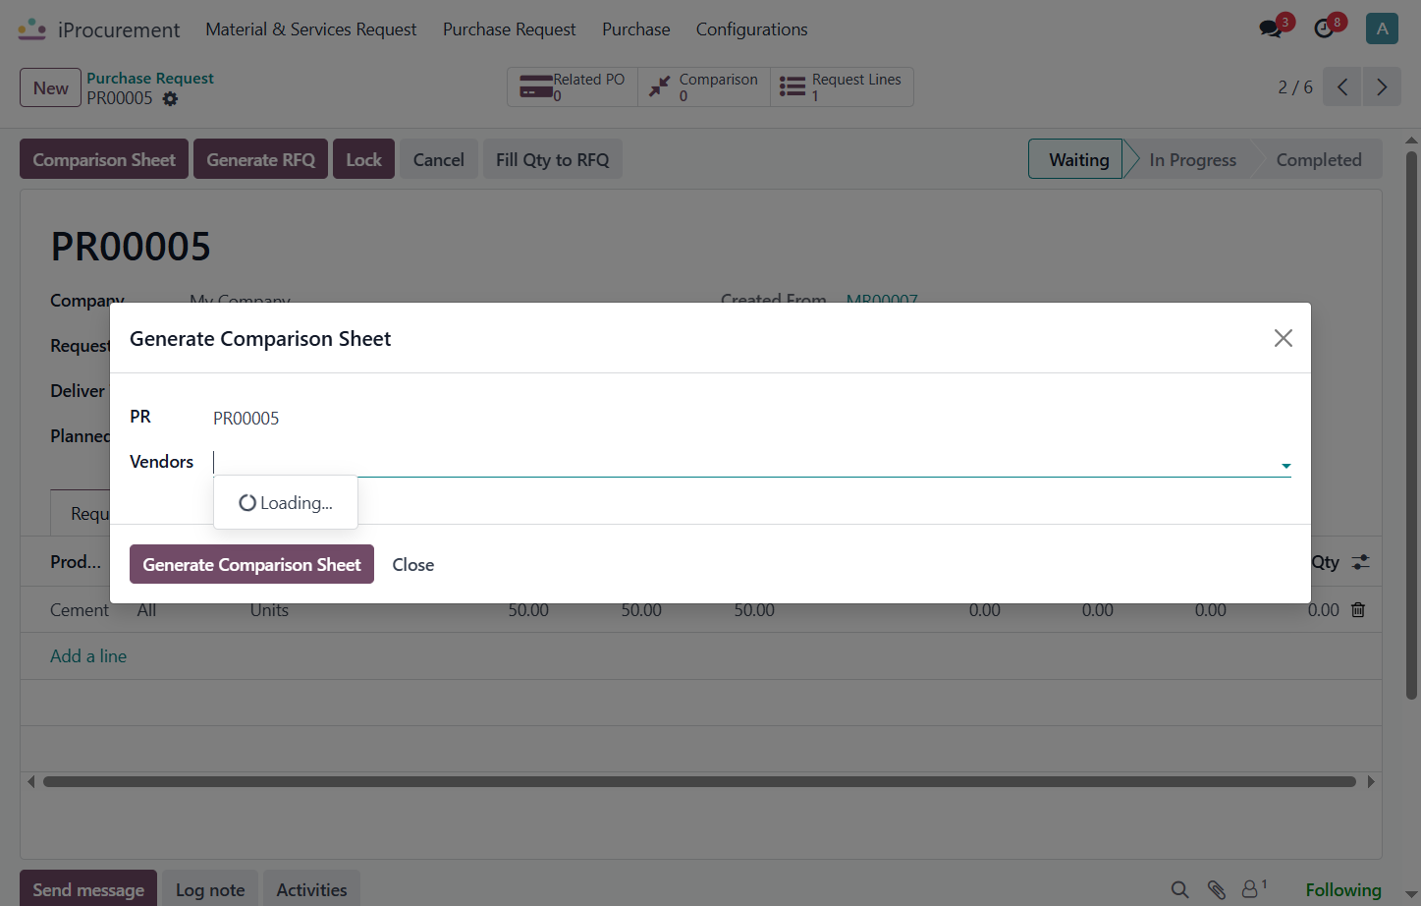Click the Generate RFQ button
The image size is (1421, 906).
pyautogui.click(x=260, y=159)
